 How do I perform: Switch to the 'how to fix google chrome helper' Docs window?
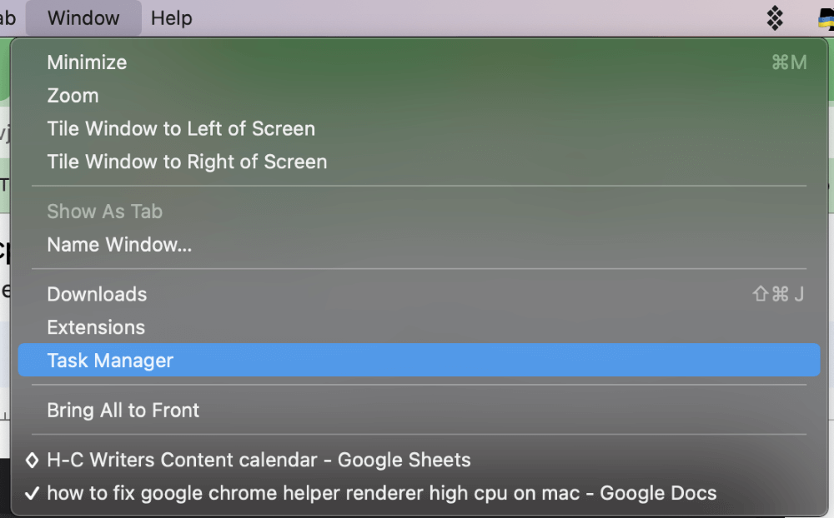click(381, 493)
